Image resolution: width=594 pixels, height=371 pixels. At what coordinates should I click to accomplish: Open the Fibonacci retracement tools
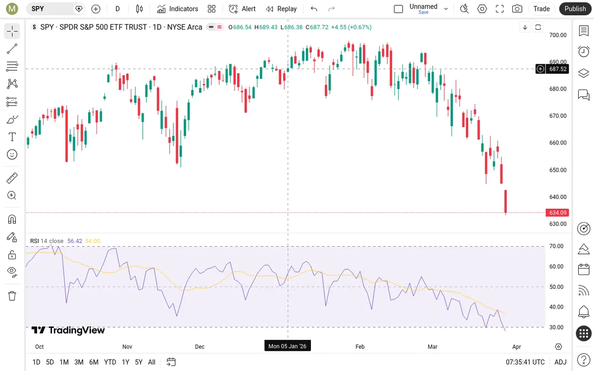pyautogui.click(x=12, y=66)
